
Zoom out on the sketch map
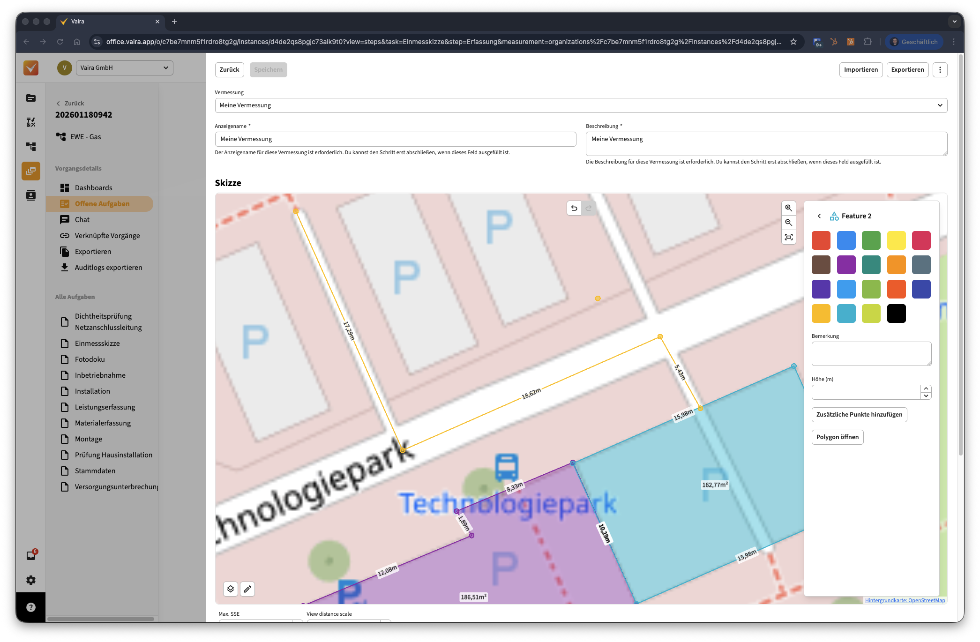click(x=789, y=223)
